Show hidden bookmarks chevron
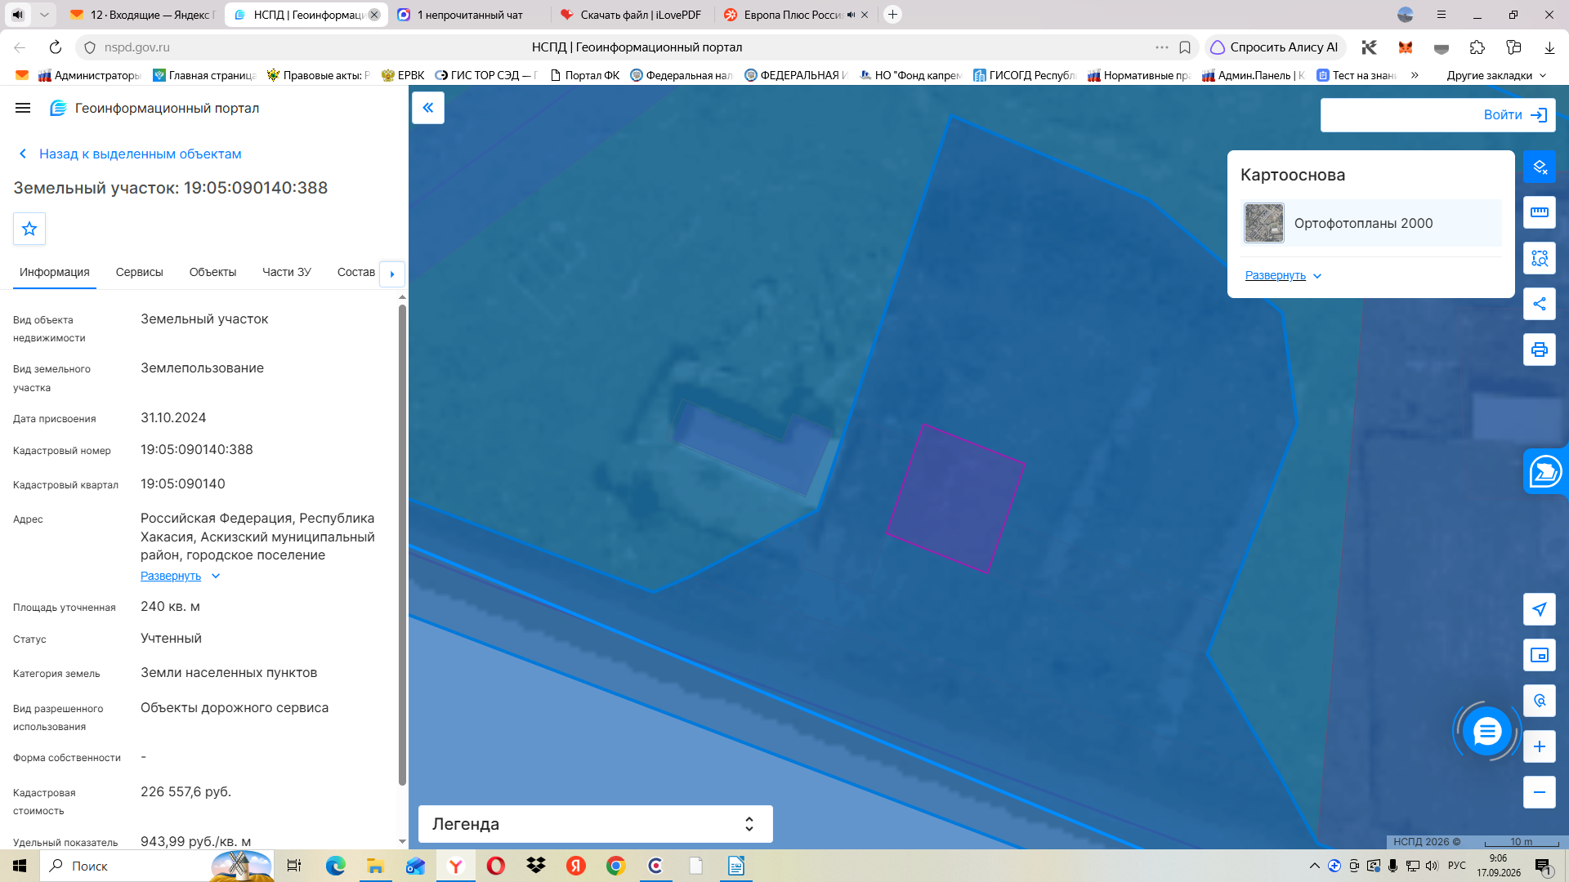 pyautogui.click(x=1415, y=75)
